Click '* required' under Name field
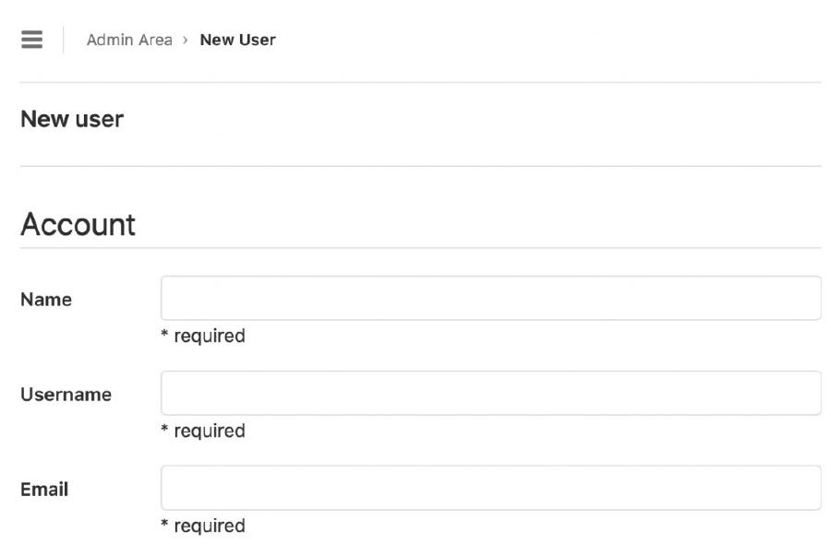The width and height of the screenshot is (831, 556). point(203,336)
